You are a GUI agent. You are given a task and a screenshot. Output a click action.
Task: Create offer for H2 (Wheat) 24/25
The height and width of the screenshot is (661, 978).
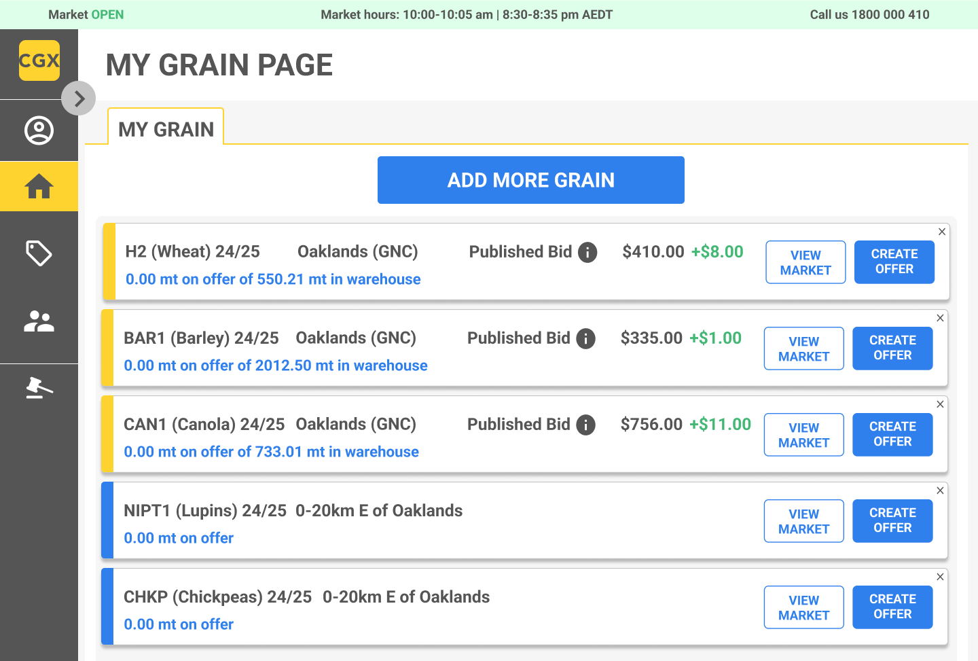tap(894, 262)
